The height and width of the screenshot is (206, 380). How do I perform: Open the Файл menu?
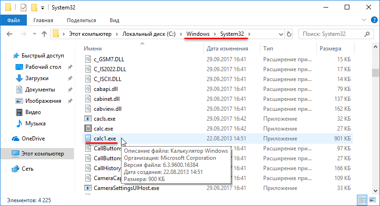13,20
